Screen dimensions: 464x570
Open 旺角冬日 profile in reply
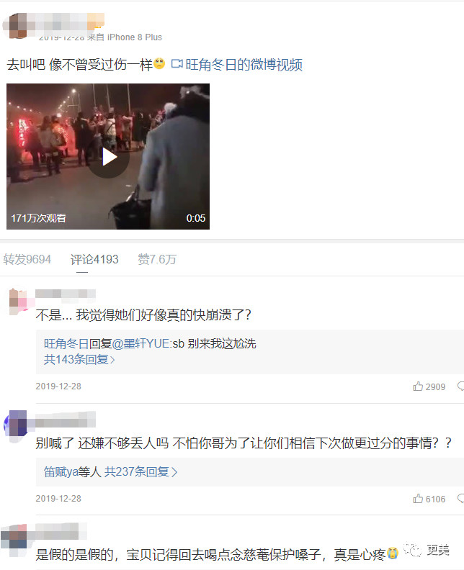point(66,343)
